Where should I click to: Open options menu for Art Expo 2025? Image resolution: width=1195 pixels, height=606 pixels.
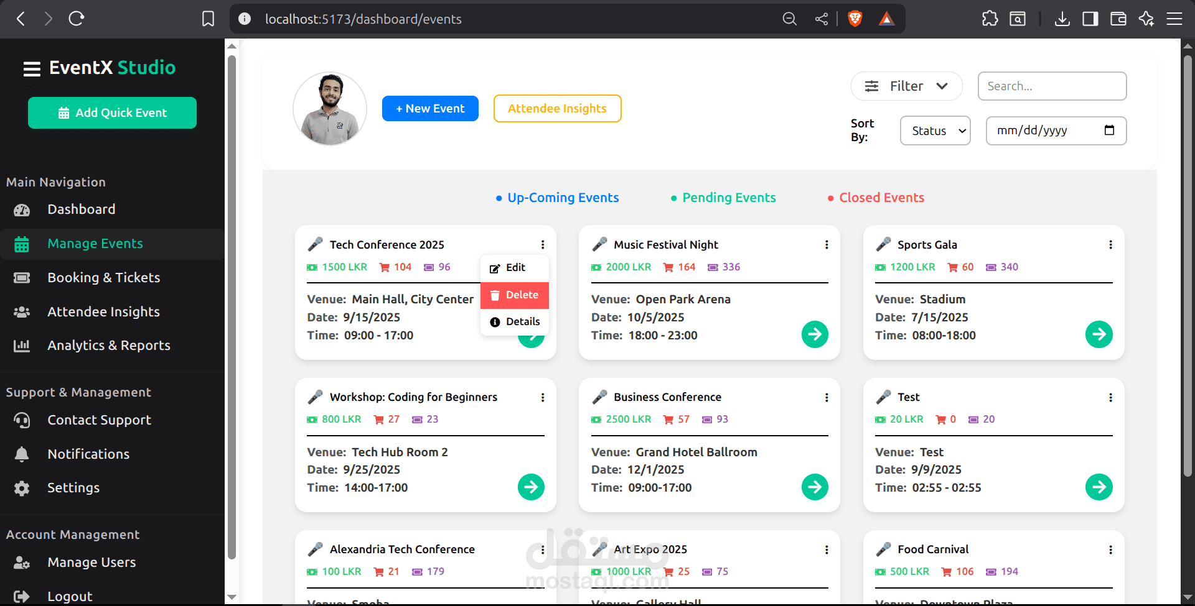coord(827,549)
